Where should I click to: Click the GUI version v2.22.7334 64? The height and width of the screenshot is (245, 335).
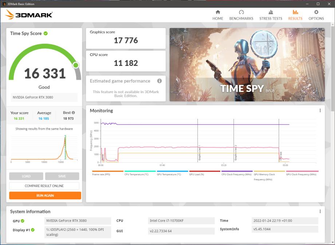181,231
